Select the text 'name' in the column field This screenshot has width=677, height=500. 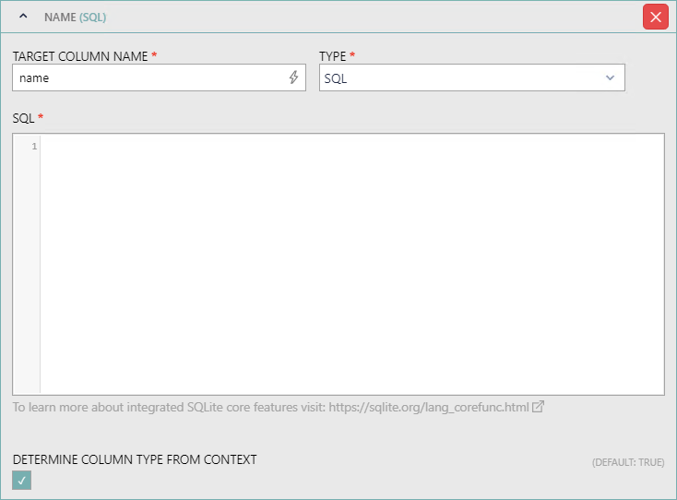coord(34,78)
